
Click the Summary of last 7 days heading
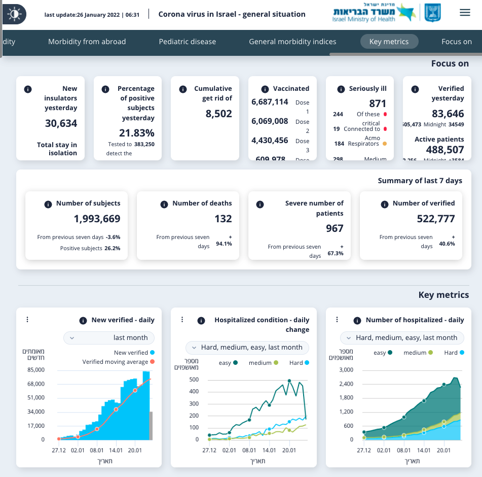click(x=420, y=181)
